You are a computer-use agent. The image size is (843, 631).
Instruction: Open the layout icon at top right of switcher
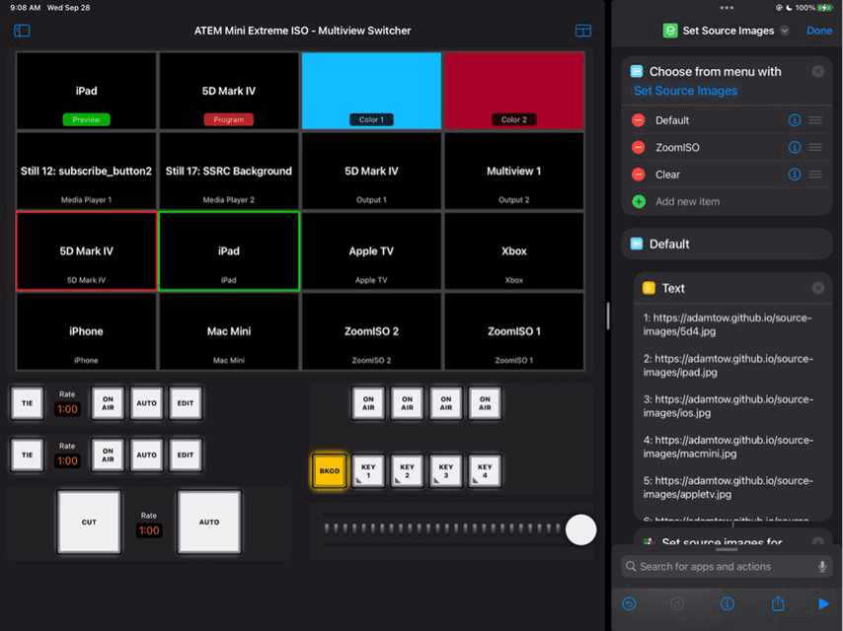click(x=583, y=31)
